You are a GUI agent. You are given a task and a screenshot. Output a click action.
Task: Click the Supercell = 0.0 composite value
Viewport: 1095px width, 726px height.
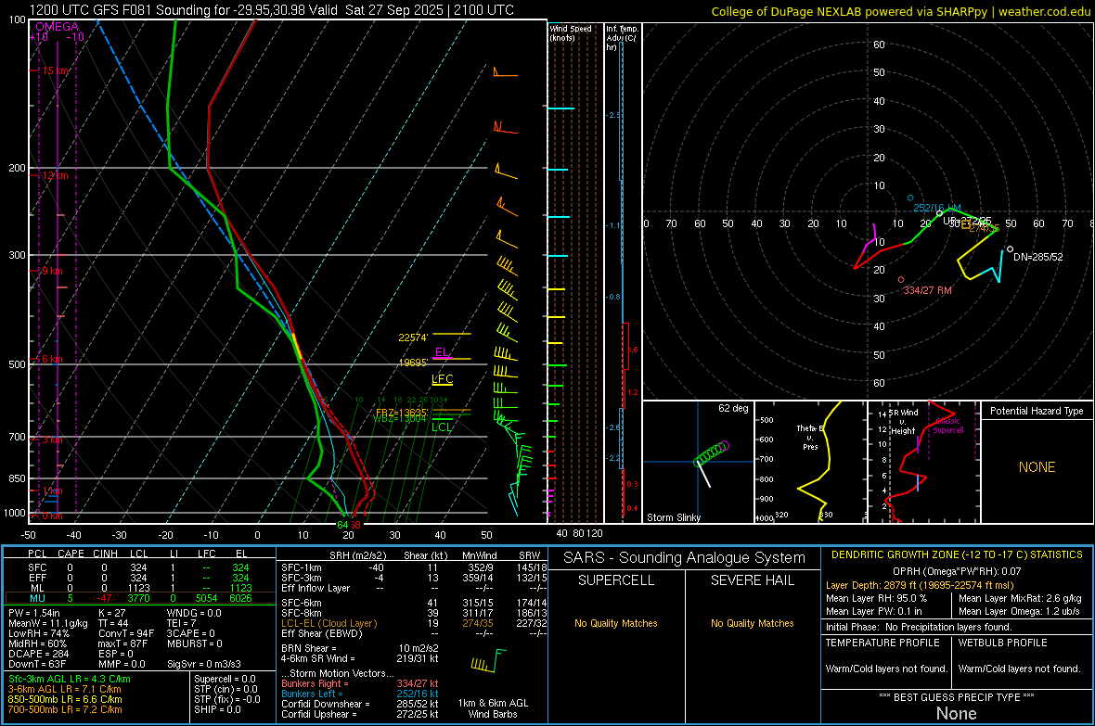[225, 679]
